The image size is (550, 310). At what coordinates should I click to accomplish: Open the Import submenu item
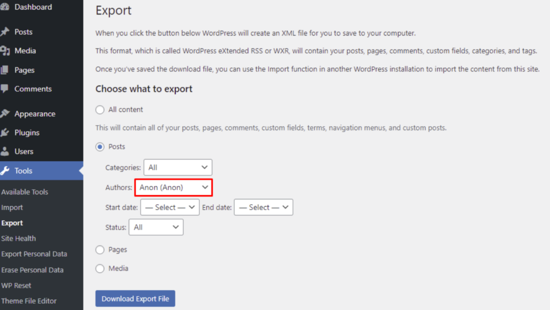[12, 207]
